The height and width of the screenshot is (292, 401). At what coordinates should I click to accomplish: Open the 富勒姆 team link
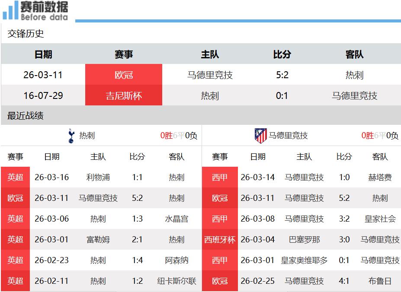tap(98, 239)
